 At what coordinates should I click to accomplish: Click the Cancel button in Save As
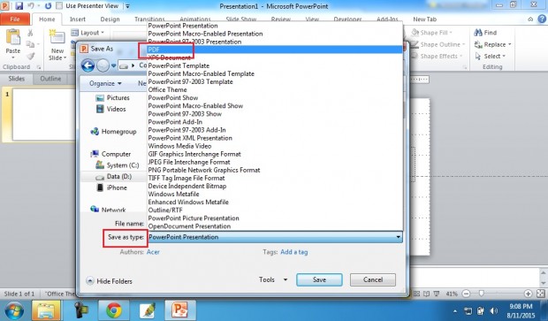coord(373,279)
